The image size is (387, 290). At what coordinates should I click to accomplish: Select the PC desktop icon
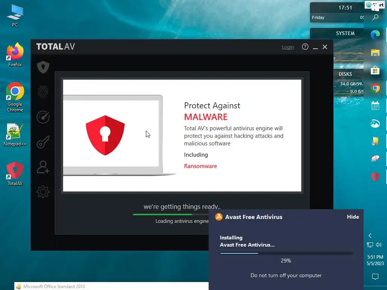point(15,15)
